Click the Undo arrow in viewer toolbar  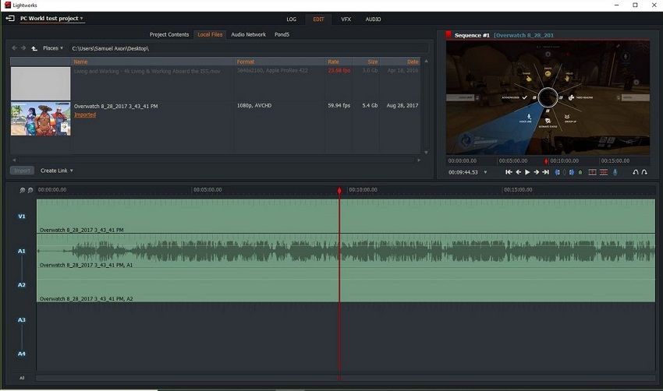coord(635,172)
